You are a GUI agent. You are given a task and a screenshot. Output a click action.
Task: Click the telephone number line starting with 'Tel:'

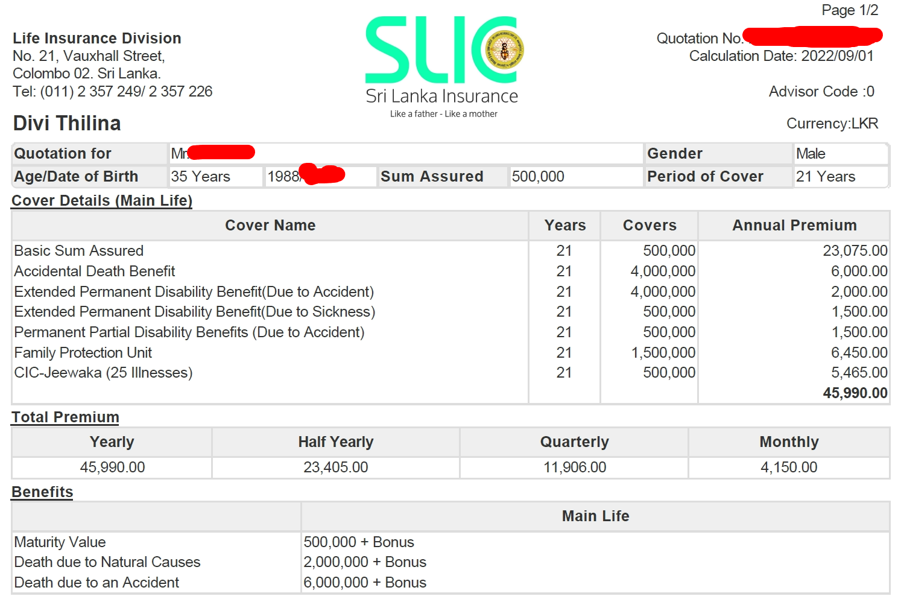[113, 92]
